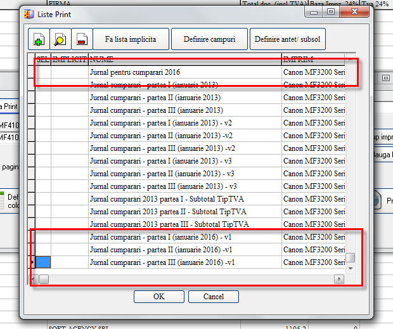Click the current row arrow indicator
Viewport: 393px width, 329px height.
point(31,262)
